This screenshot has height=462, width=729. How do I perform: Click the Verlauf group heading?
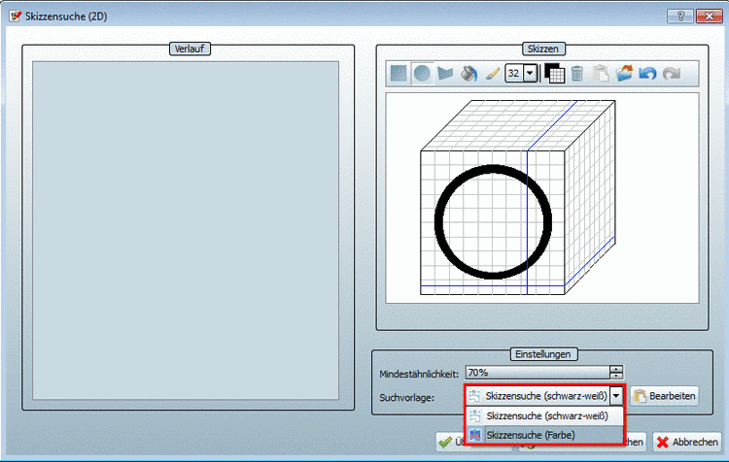click(x=190, y=49)
